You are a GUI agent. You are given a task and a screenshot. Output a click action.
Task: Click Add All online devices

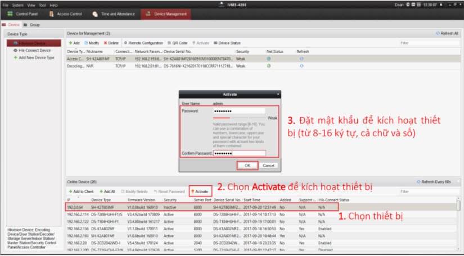pos(107,191)
